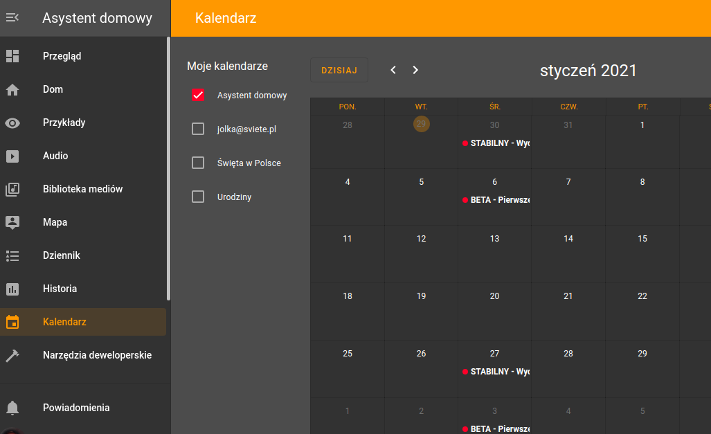Image resolution: width=711 pixels, height=434 pixels.
Task: Click the ŚR. column header
Action: coord(495,107)
